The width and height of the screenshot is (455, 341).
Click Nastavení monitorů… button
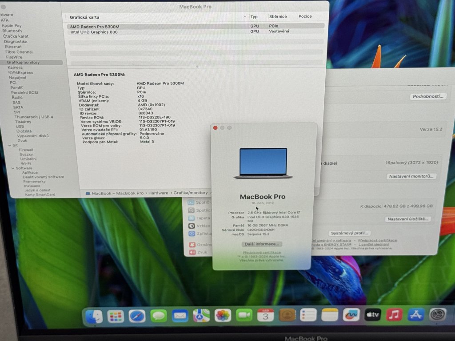coord(411,176)
